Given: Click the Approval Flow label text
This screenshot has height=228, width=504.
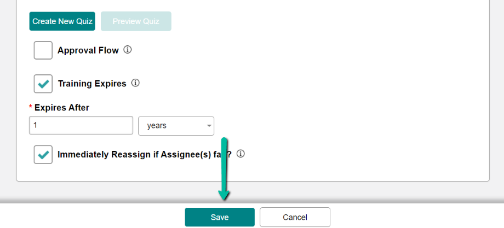Looking at the screenshot, I should pyautogui.click(x=88, y=50).
